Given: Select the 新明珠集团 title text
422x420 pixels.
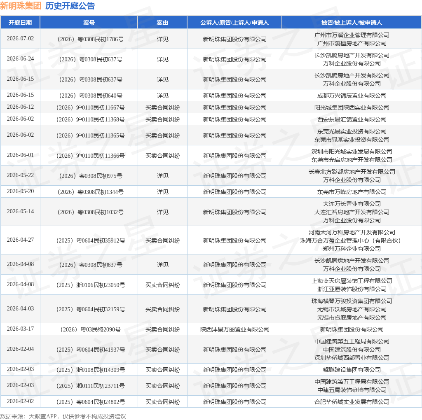Looking at the screenshot, I should 21,6.
